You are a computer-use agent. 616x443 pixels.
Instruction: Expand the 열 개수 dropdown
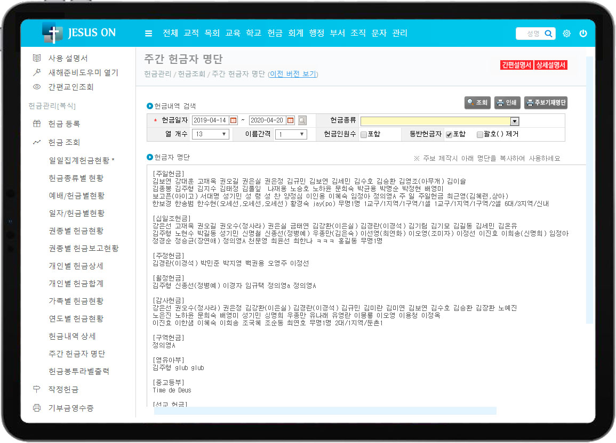pos(210,134)
